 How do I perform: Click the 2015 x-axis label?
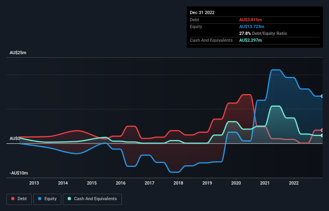92,183
